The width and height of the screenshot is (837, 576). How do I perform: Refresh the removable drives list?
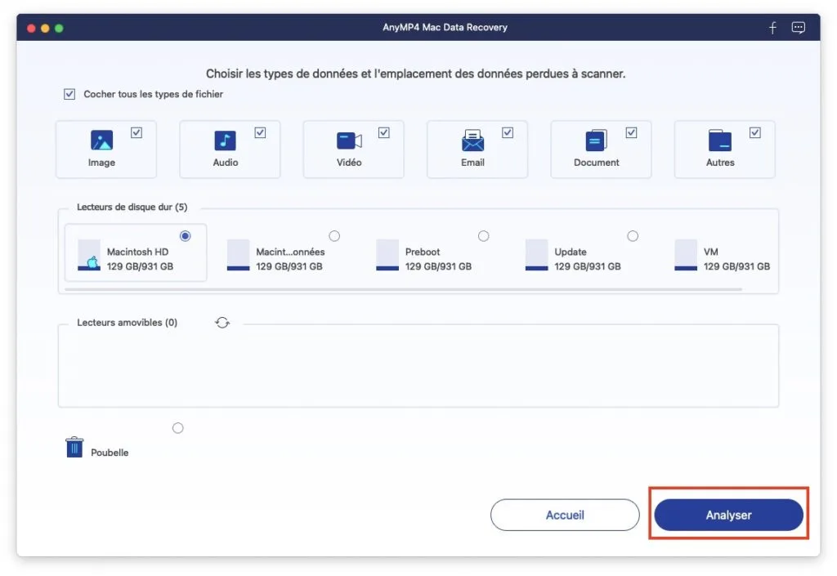pyautogui.click(x=222, y=323)
